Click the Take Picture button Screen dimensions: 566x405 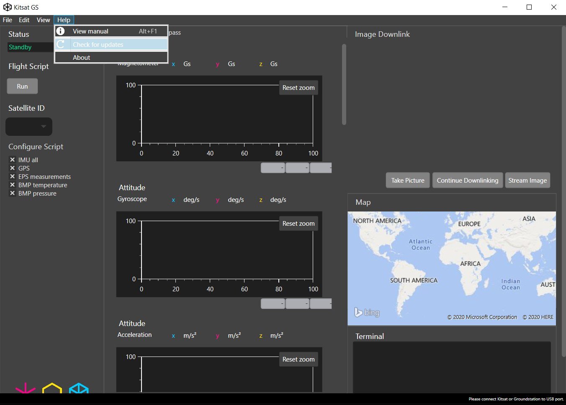(407, 181)
